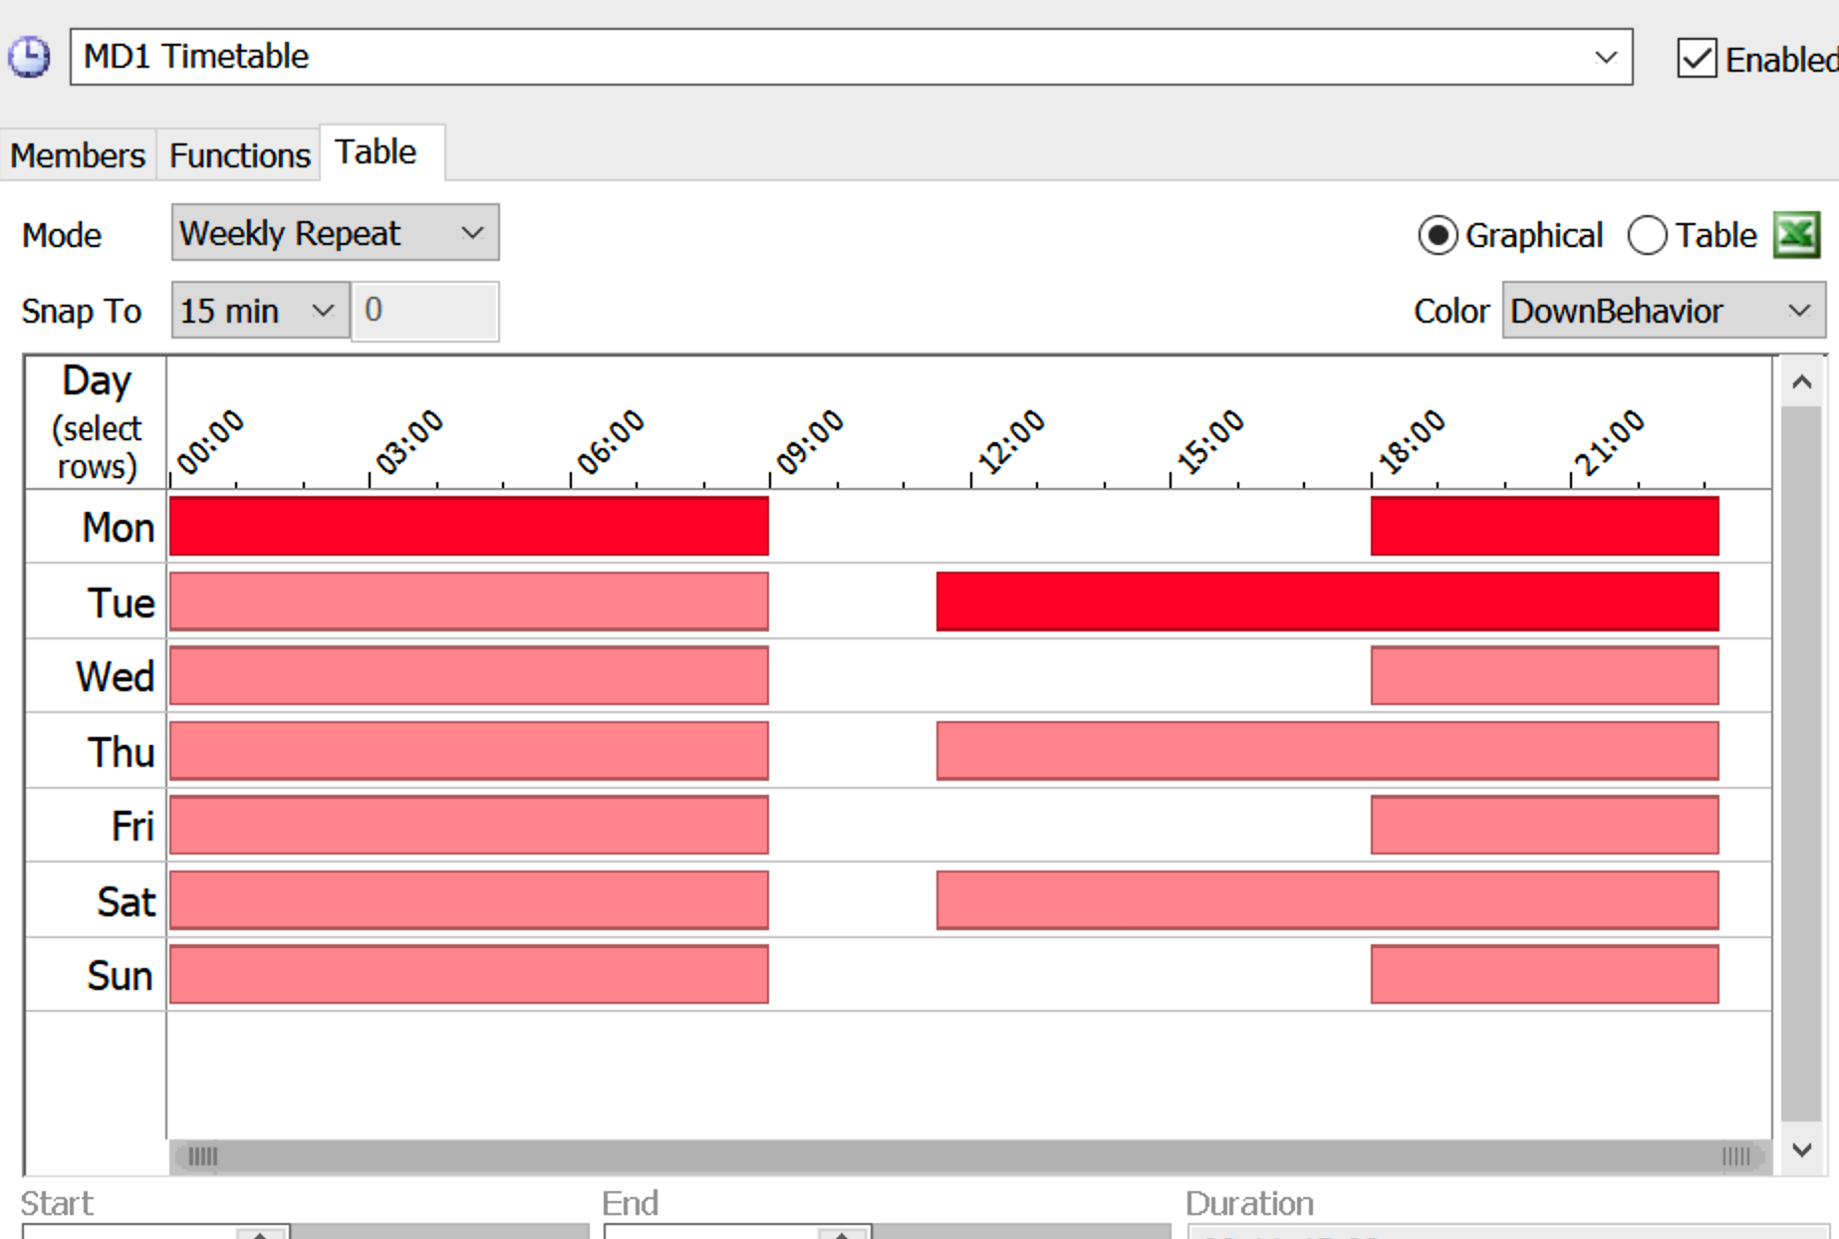
Task: Switch to Table view radio button
Action: click(x=1647, y=236)
